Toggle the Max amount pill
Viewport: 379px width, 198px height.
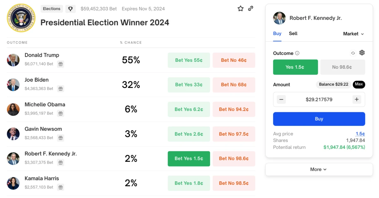(x=359, y=84)
